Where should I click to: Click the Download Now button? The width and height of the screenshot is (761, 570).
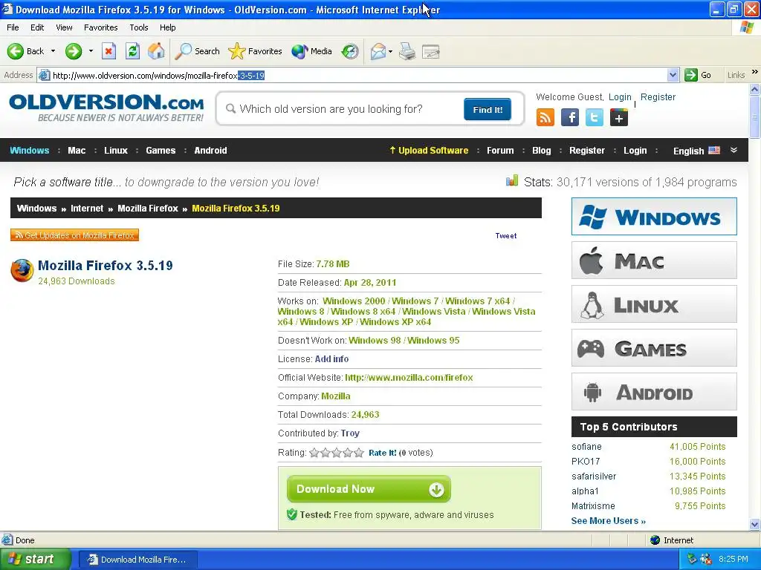[x=369, y=489]
